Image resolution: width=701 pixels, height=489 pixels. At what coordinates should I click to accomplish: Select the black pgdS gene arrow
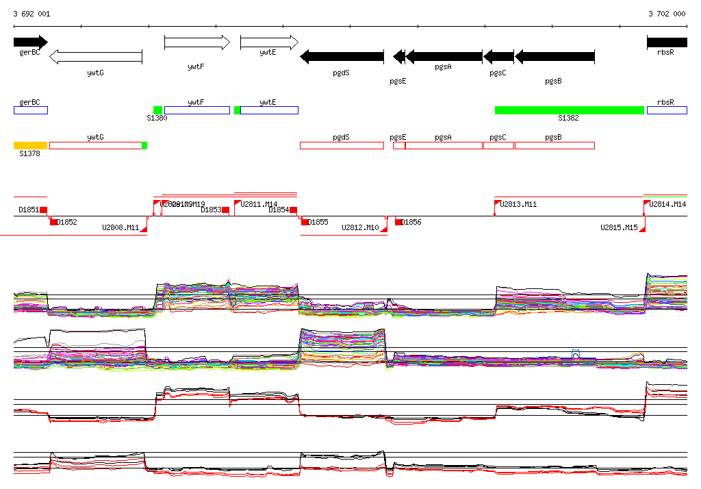coord(342,57)
